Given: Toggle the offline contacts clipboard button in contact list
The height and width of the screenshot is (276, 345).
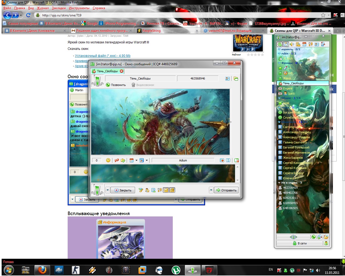Looking at the screenshot, I should (286, 44).
